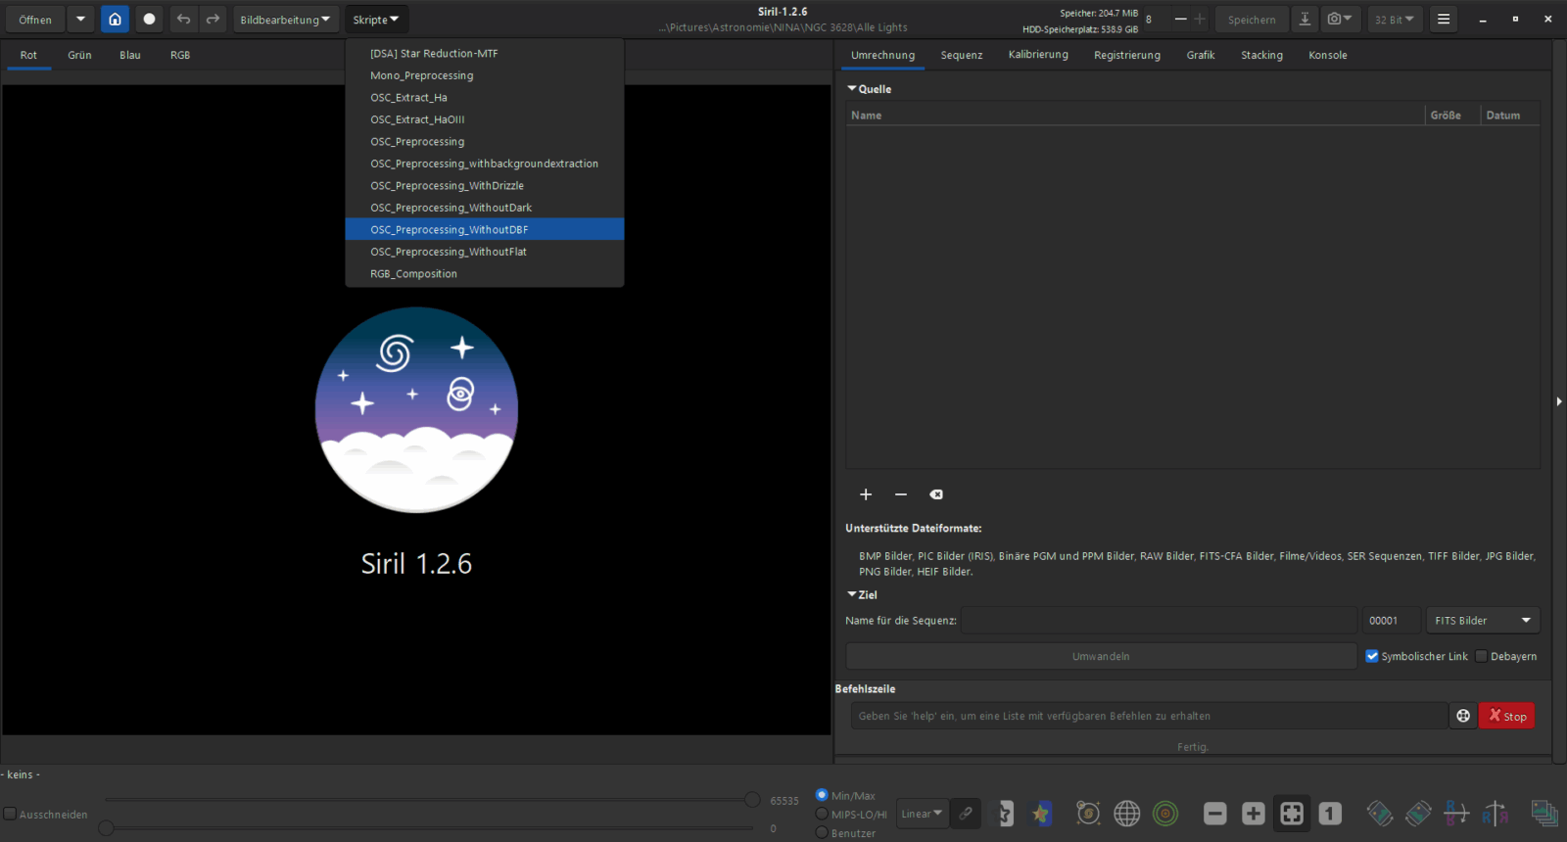Enable the Ausschneiden checkbox
This screenshot has width=1567, height=842.
coord(10,814)
